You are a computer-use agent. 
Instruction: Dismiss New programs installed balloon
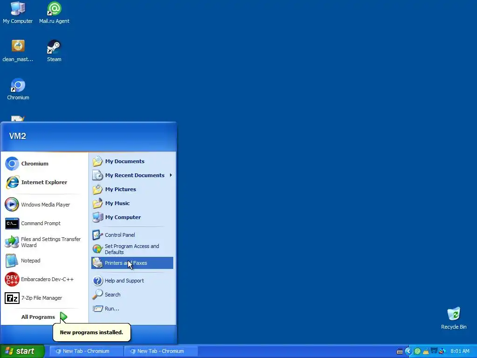(x=92, y=332)
